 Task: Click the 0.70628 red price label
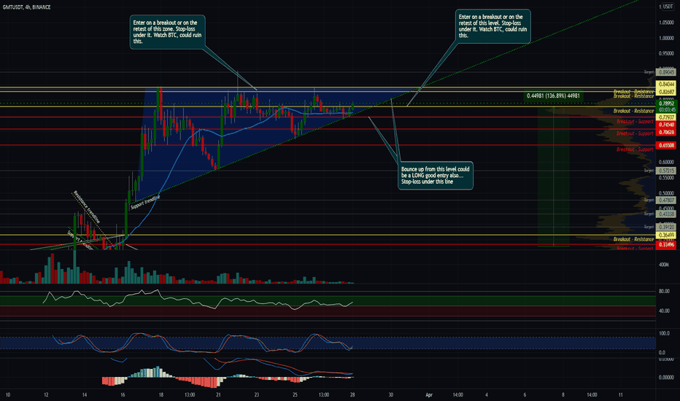pyautogui.click(x=667, y=132)
